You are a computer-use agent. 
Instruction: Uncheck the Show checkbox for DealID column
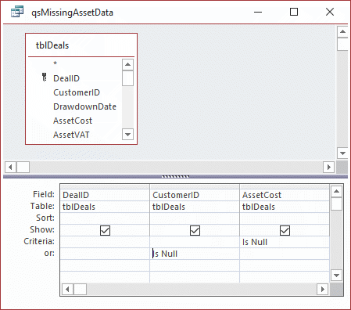click(x=105, y=230)
